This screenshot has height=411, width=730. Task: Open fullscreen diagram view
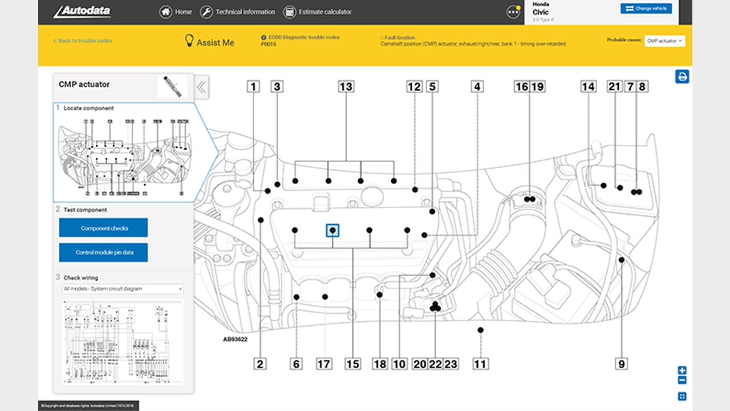(682, 394)
